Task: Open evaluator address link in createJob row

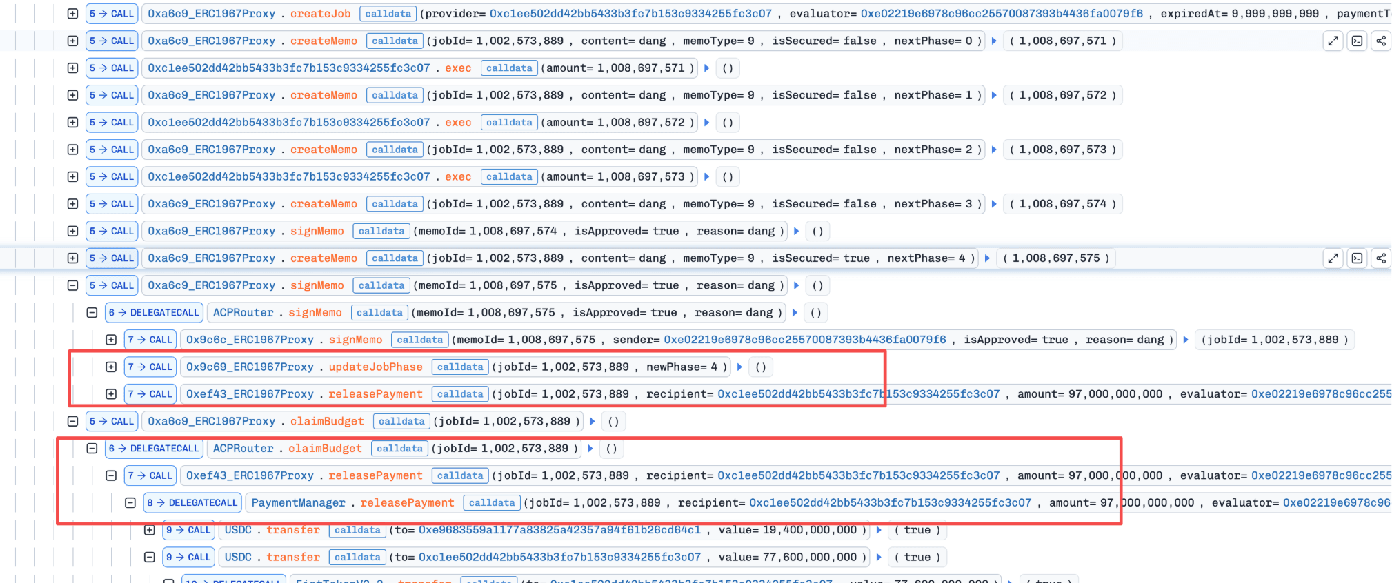Action: point(1002,14)
